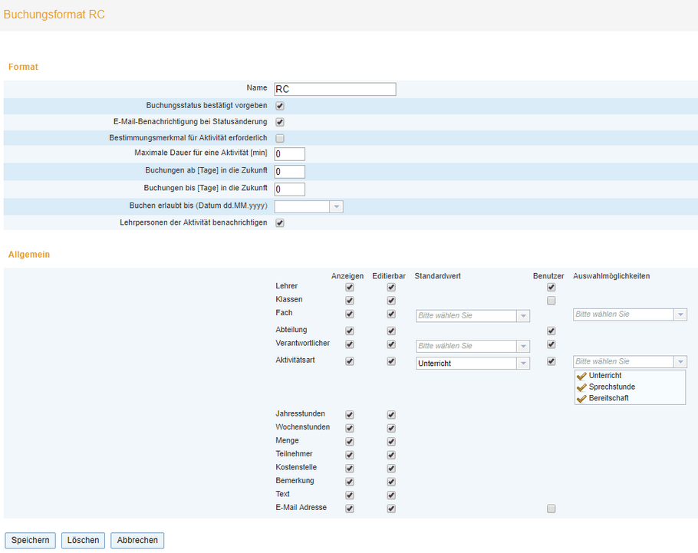Toggle Editierbar checkbox for Jahresstunden

click(391, 415)
